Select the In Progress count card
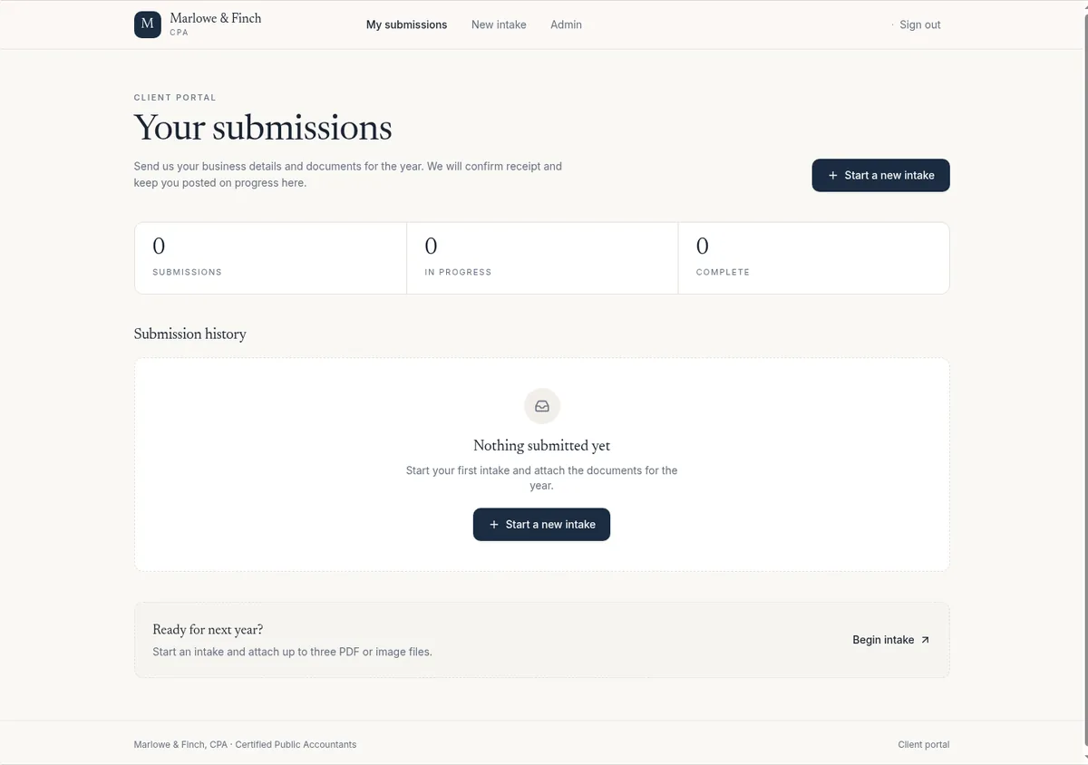Image resolution: width=1088 pixels, height=765 pixels. tap(542, 258)
